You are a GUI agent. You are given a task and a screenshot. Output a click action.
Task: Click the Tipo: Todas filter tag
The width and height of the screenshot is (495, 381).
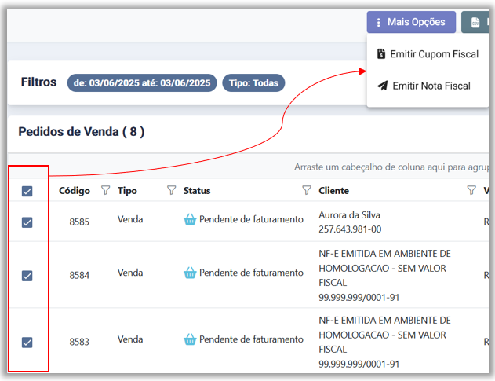[253, 82]
